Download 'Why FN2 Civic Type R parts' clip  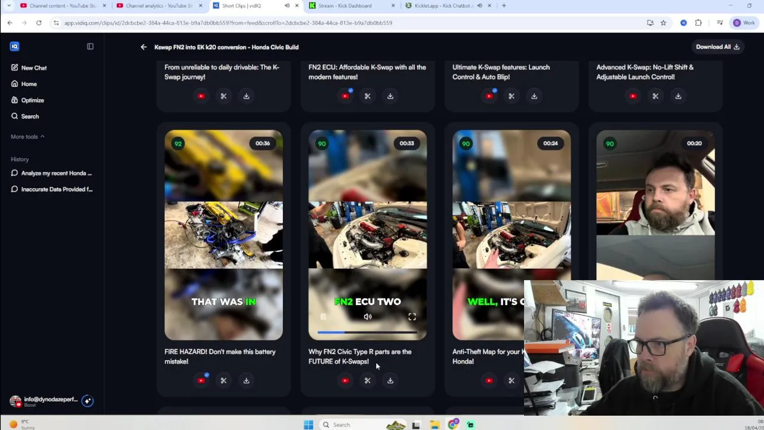click(x=390, y=380)
